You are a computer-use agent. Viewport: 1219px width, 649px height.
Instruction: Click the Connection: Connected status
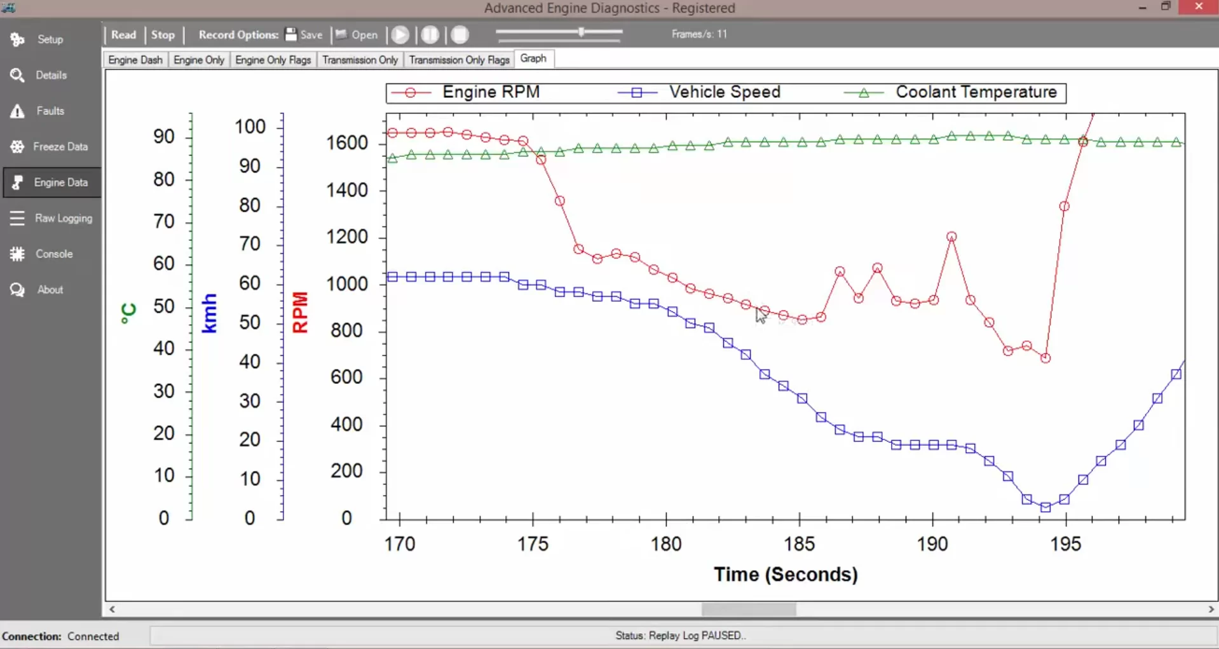coord(60,636)
